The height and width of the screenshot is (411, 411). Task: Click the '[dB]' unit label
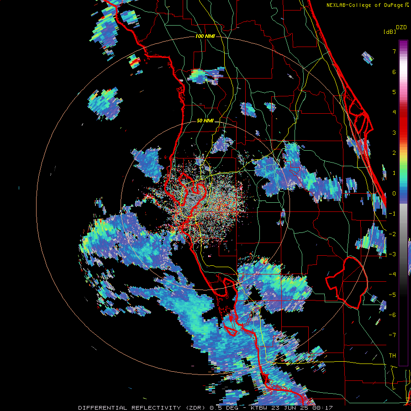390,32
